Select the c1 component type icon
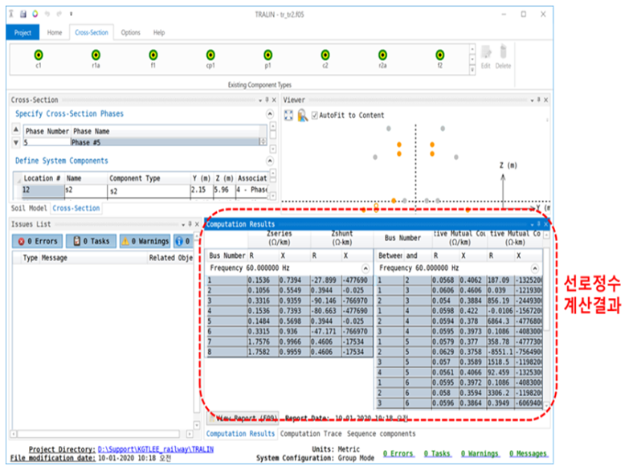This screenshot has height=470, width=629. tap(39, 55)
